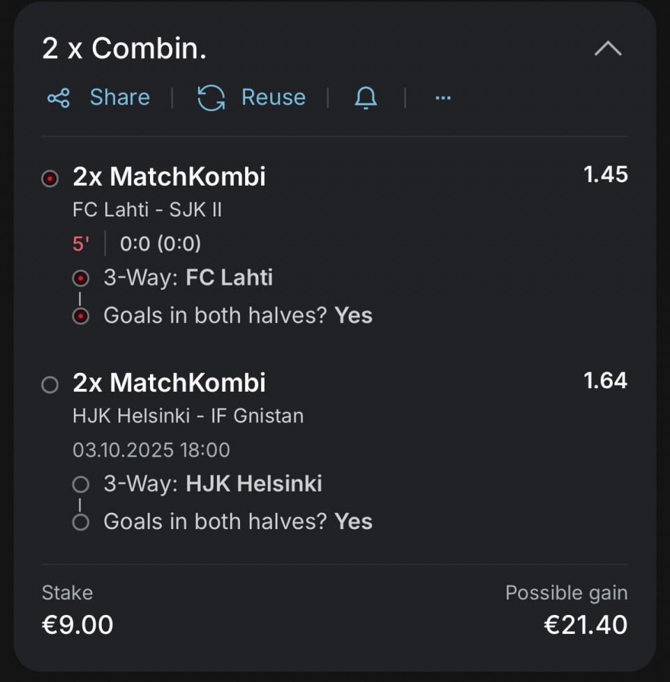Click circle marker beside second Goals in both halves

pos(81,522)
